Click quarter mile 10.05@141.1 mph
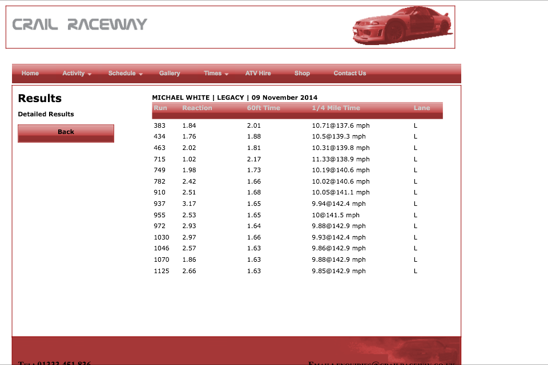The image size is (548, 365). (341, 192)
